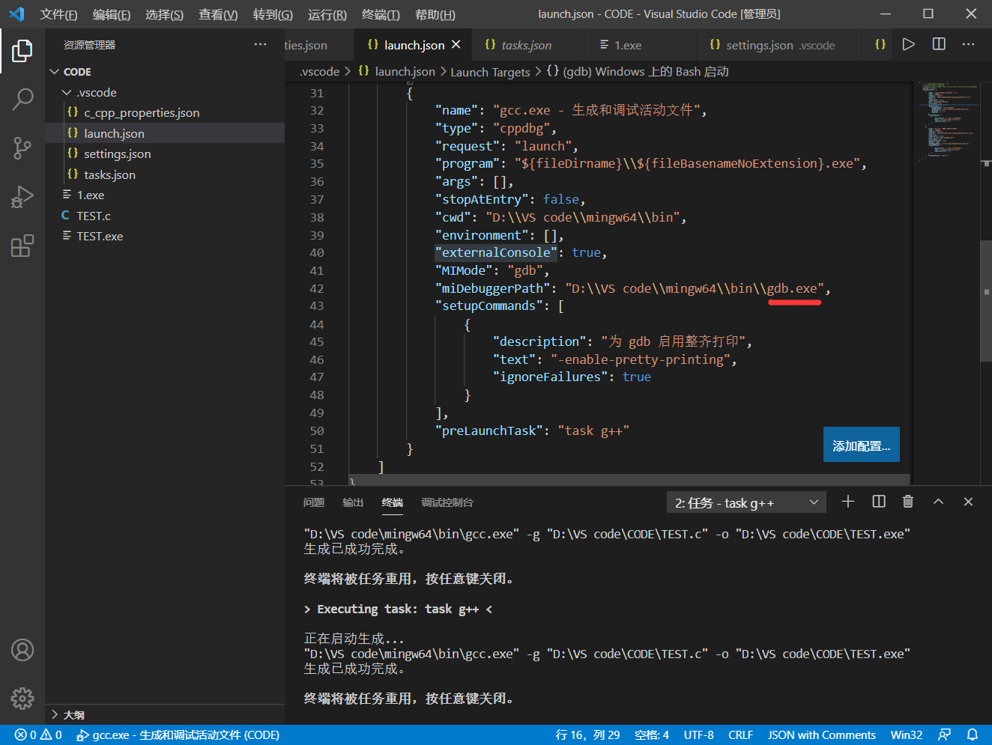Open the 选择(S) menu

coord(164,14)
